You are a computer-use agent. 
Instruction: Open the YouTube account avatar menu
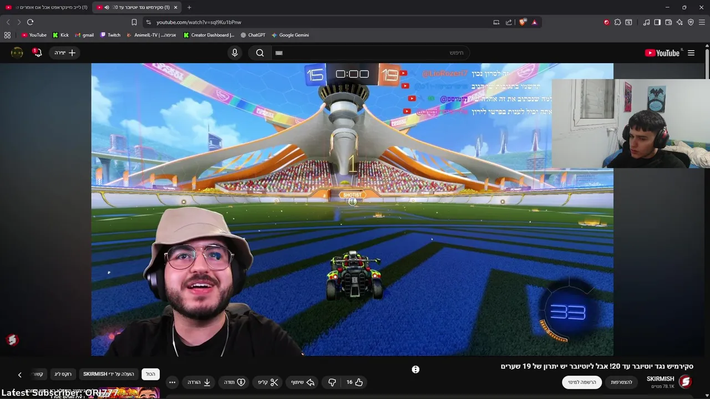[17, 53]
